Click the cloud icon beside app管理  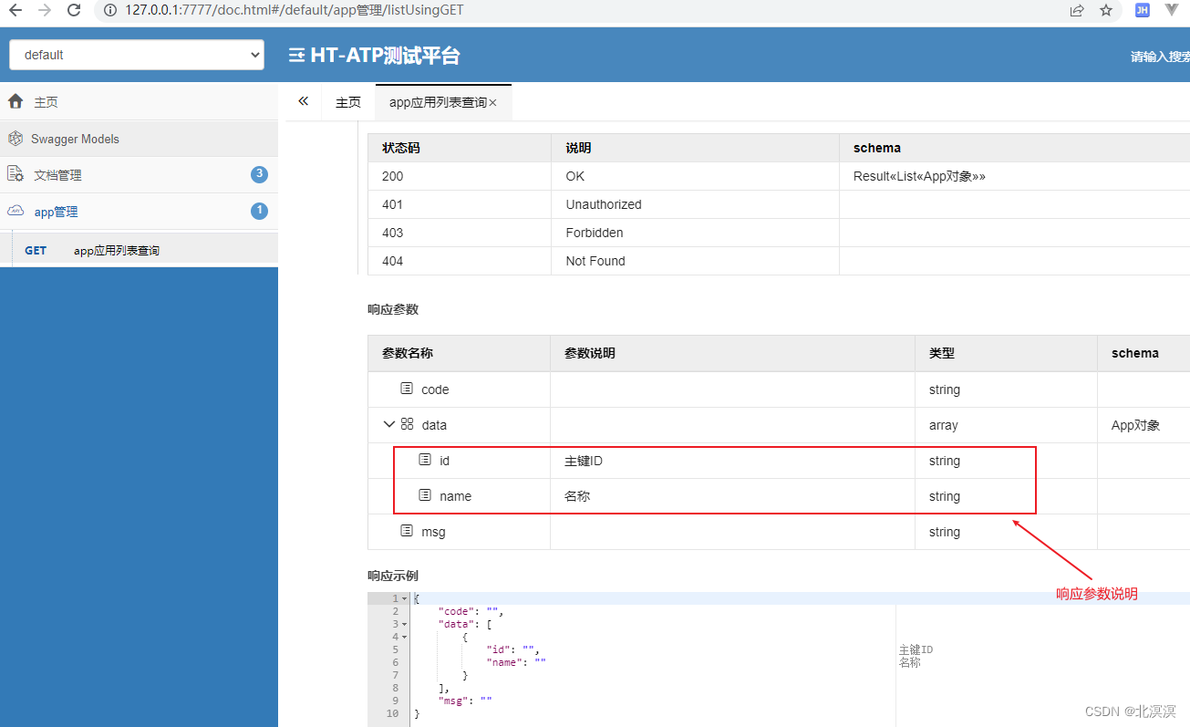[x=15, y=211]
